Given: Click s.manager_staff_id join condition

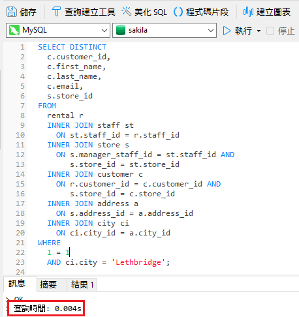Looking at the screenshot, I should 143,155.
